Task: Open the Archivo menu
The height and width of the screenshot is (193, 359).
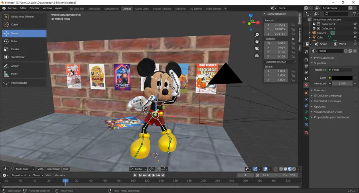Action: tap(12, 8)
